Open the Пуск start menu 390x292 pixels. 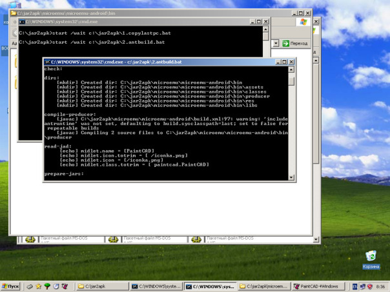[x=10, y=286]
